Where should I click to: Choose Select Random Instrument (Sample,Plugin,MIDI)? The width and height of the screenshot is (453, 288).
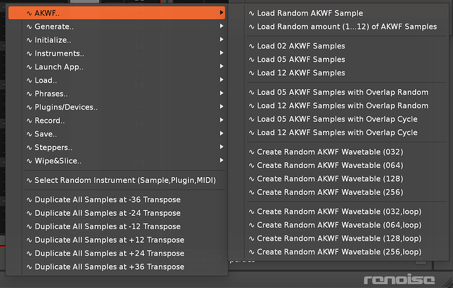[x=117, y=180]
